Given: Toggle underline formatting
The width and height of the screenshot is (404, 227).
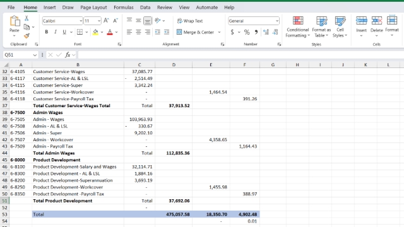Looking at the screenshot, I should 64,32.
